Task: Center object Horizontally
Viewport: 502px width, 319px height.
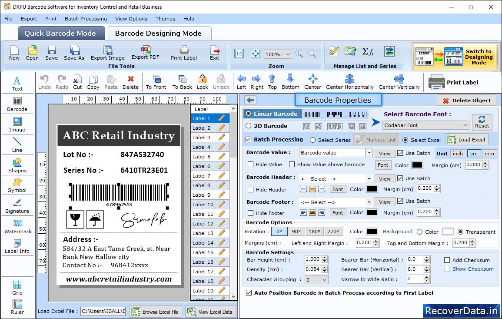Action: [350, 82]
